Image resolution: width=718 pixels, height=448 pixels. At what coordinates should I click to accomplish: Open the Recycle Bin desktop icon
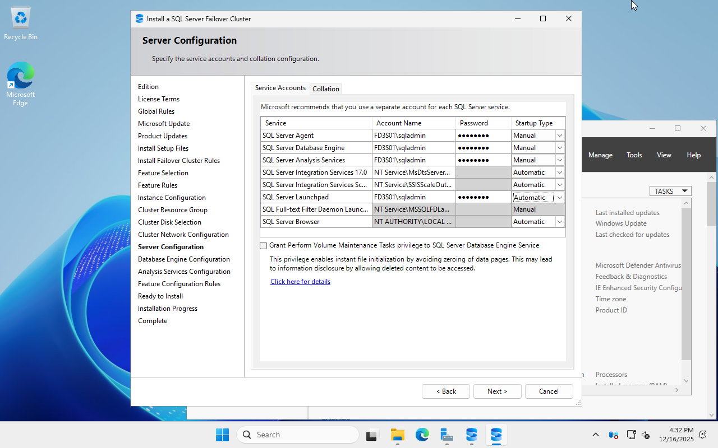coord(21,22)
